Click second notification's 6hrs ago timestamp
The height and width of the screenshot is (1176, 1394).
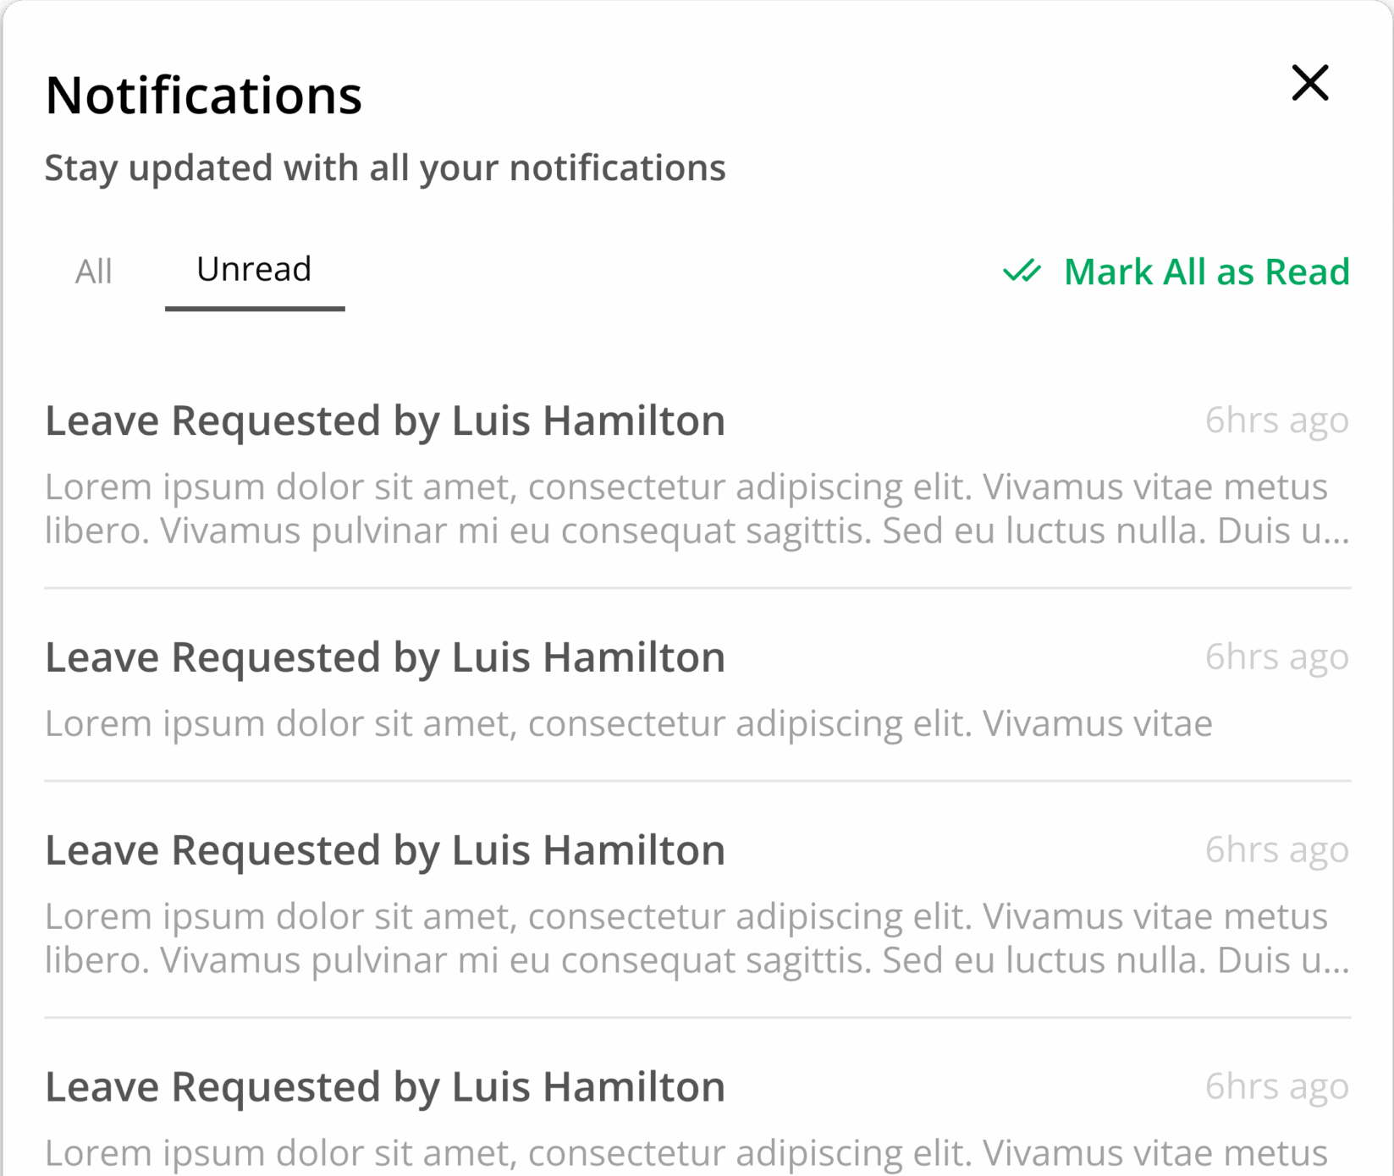click(x=1276, y=658)
